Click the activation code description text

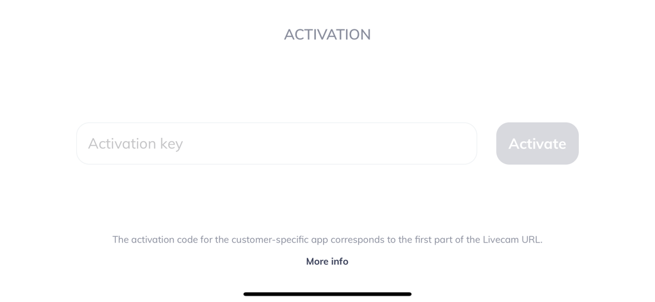click(327, 239)
